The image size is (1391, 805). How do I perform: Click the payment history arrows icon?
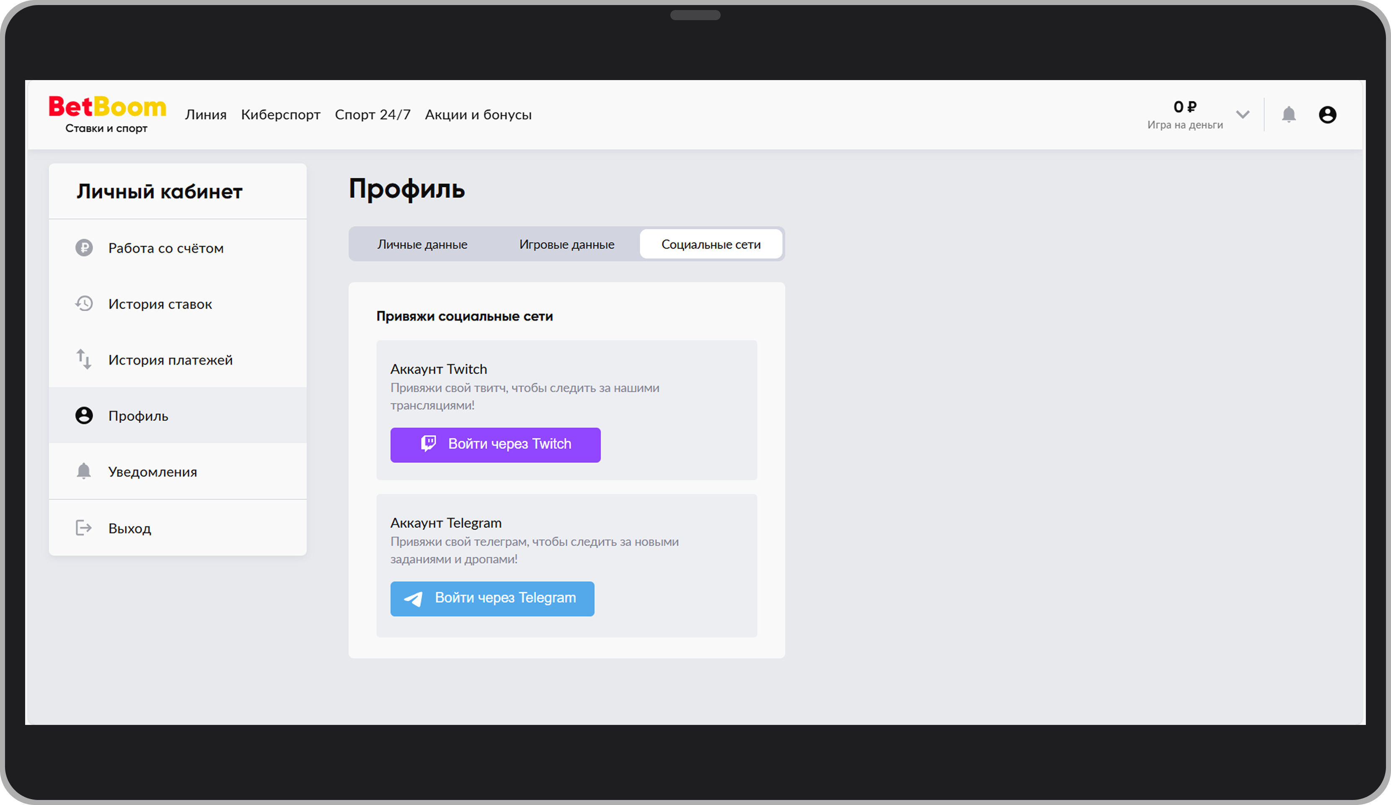pos(84,359)
